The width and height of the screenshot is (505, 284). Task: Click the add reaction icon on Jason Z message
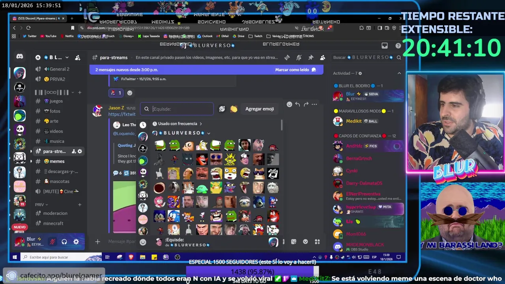289,104
